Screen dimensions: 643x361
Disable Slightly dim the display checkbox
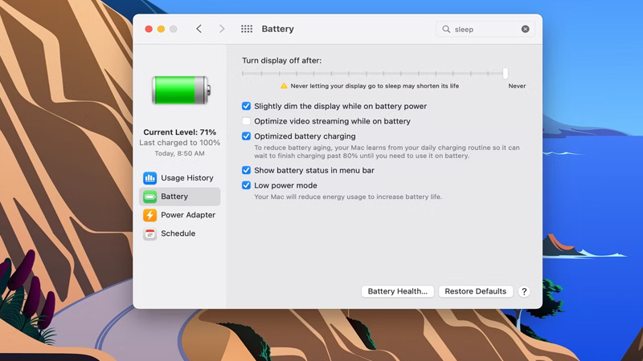point(247,106)
